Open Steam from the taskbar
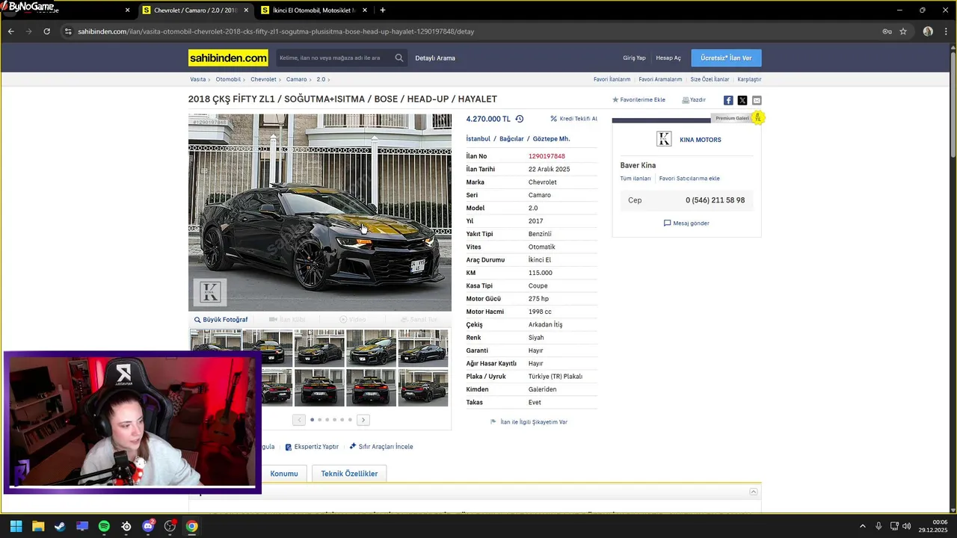 pos(60,526)
